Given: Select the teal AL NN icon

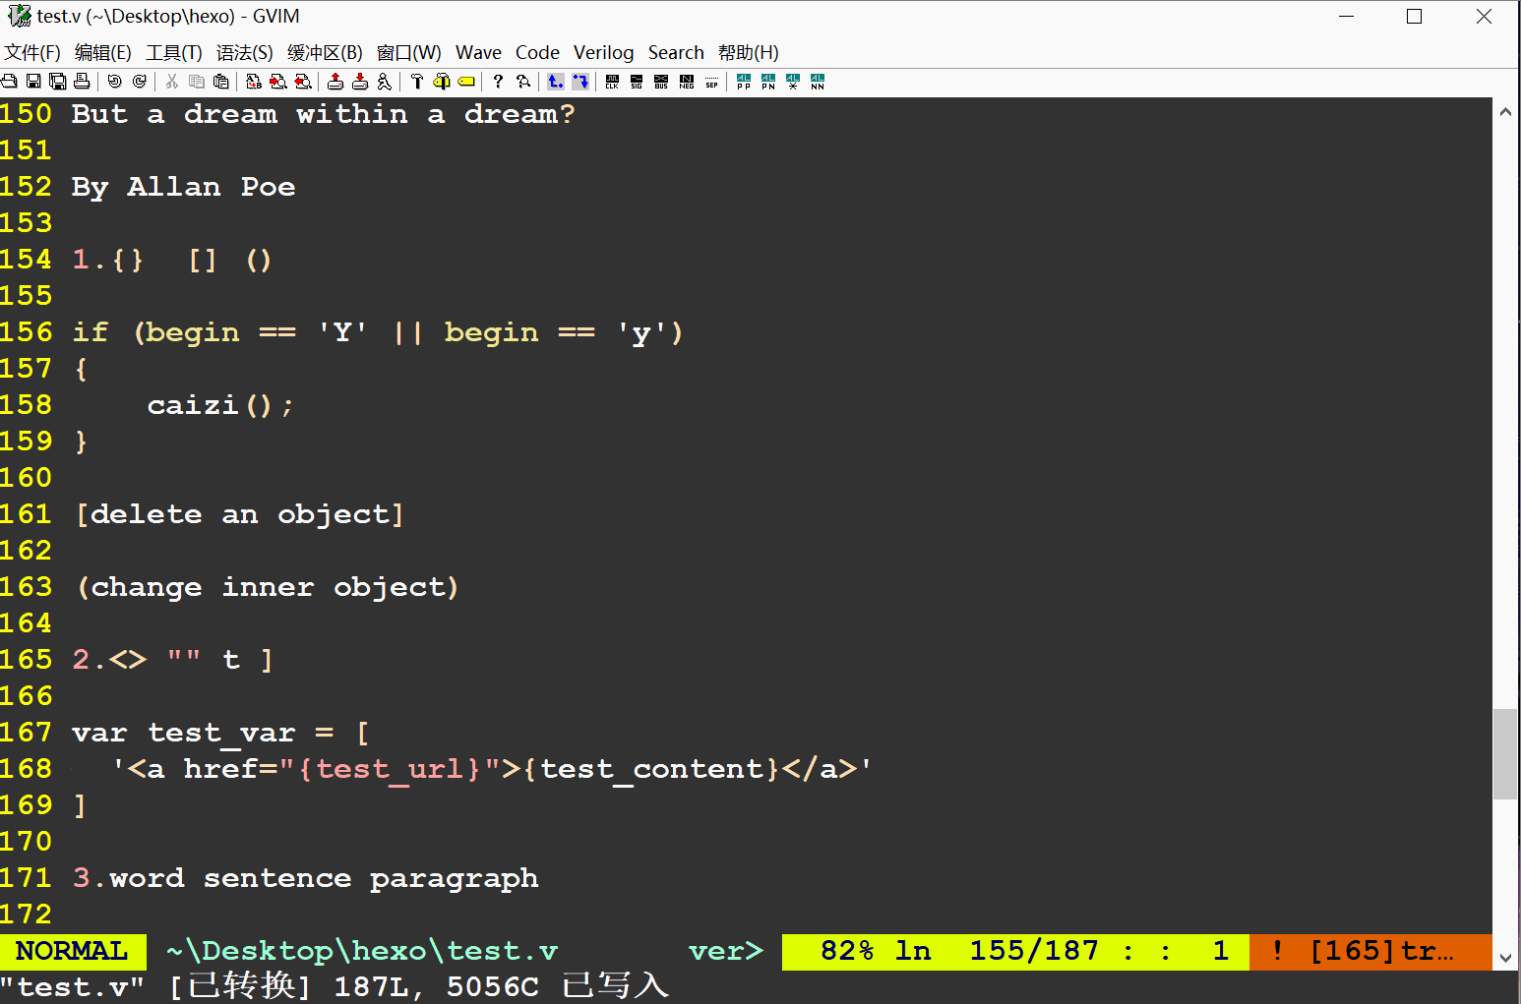Looking at the screenshot, I should click(x=818, y=81).
